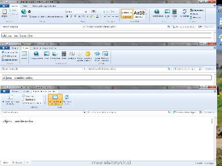Click the blue puzzle-piece plug-in icon
Viewport: 222px width, 166px height.
click(97, 54)
